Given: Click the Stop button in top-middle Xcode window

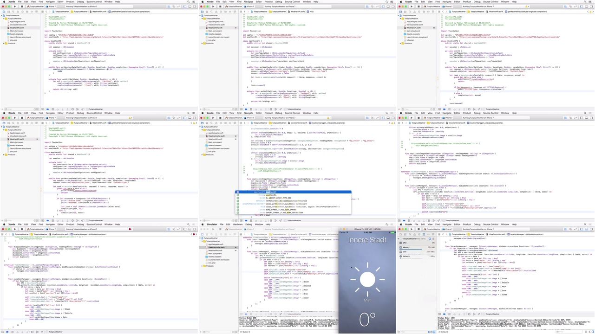Looking at the screenshot, I should tap(220, 6).
